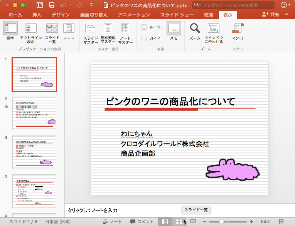This screenshot has height=226, width=295.
Task: Switch to slide sorter view in status bar
Action: (x=179, y=222)
